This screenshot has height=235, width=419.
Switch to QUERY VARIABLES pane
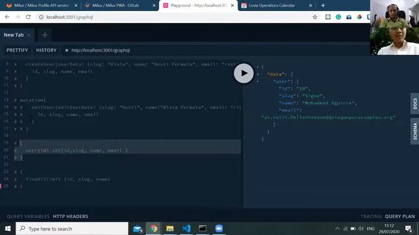coord(28,216)
